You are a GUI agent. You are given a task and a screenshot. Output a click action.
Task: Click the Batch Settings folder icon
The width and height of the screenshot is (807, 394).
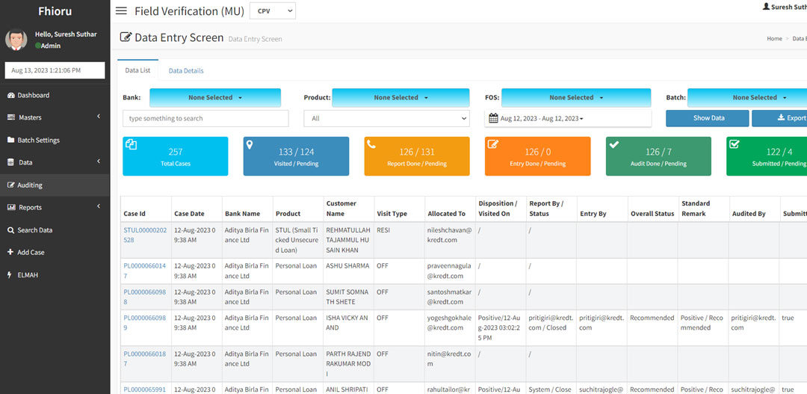[x=10, y=140]
